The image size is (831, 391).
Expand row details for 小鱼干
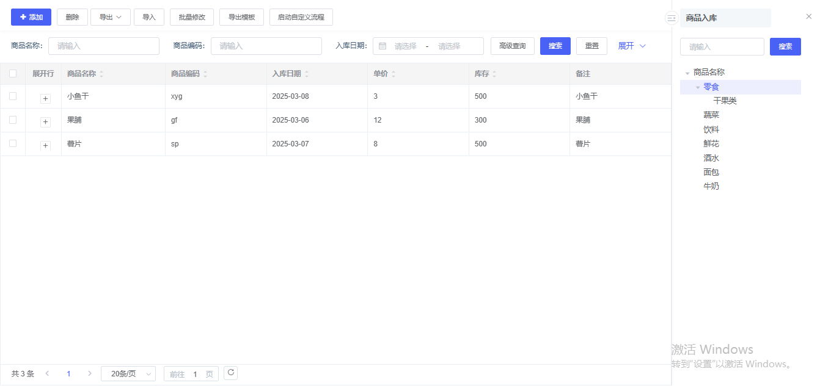[45, 98]
